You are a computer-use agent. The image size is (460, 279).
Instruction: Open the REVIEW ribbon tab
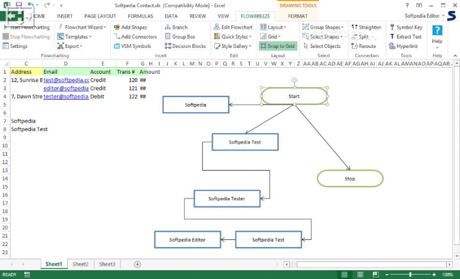tap(198, 16)
